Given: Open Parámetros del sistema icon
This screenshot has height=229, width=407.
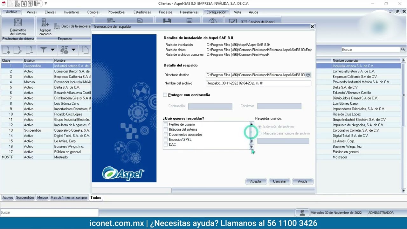Looking at the screenshot, I should click(x=18, y=22).
